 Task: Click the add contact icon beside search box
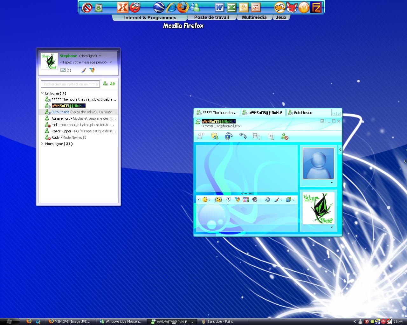point(106,84)
